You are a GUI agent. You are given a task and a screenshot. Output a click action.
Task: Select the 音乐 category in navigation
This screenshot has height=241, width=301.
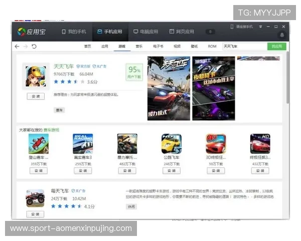point(138,46)
